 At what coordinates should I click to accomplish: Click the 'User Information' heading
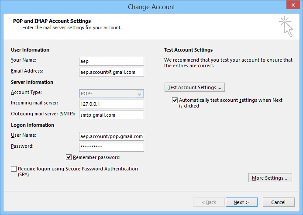point(30,50)
